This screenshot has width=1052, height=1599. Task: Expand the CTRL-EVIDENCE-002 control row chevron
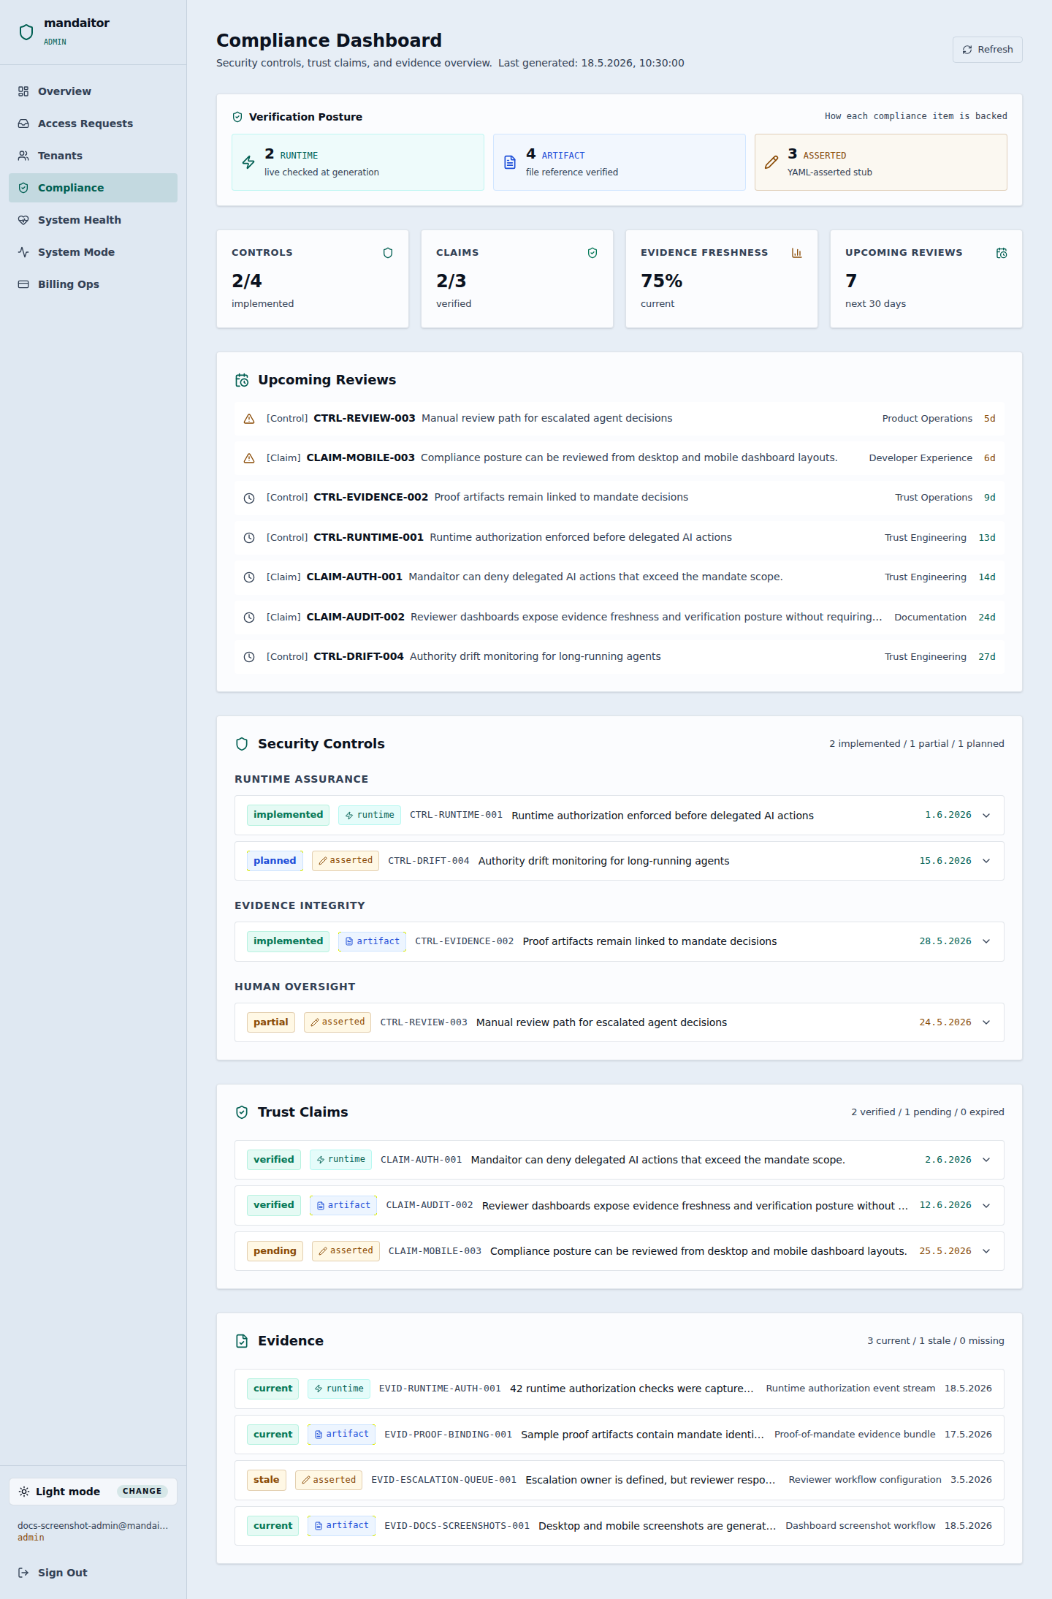(986, 941)
